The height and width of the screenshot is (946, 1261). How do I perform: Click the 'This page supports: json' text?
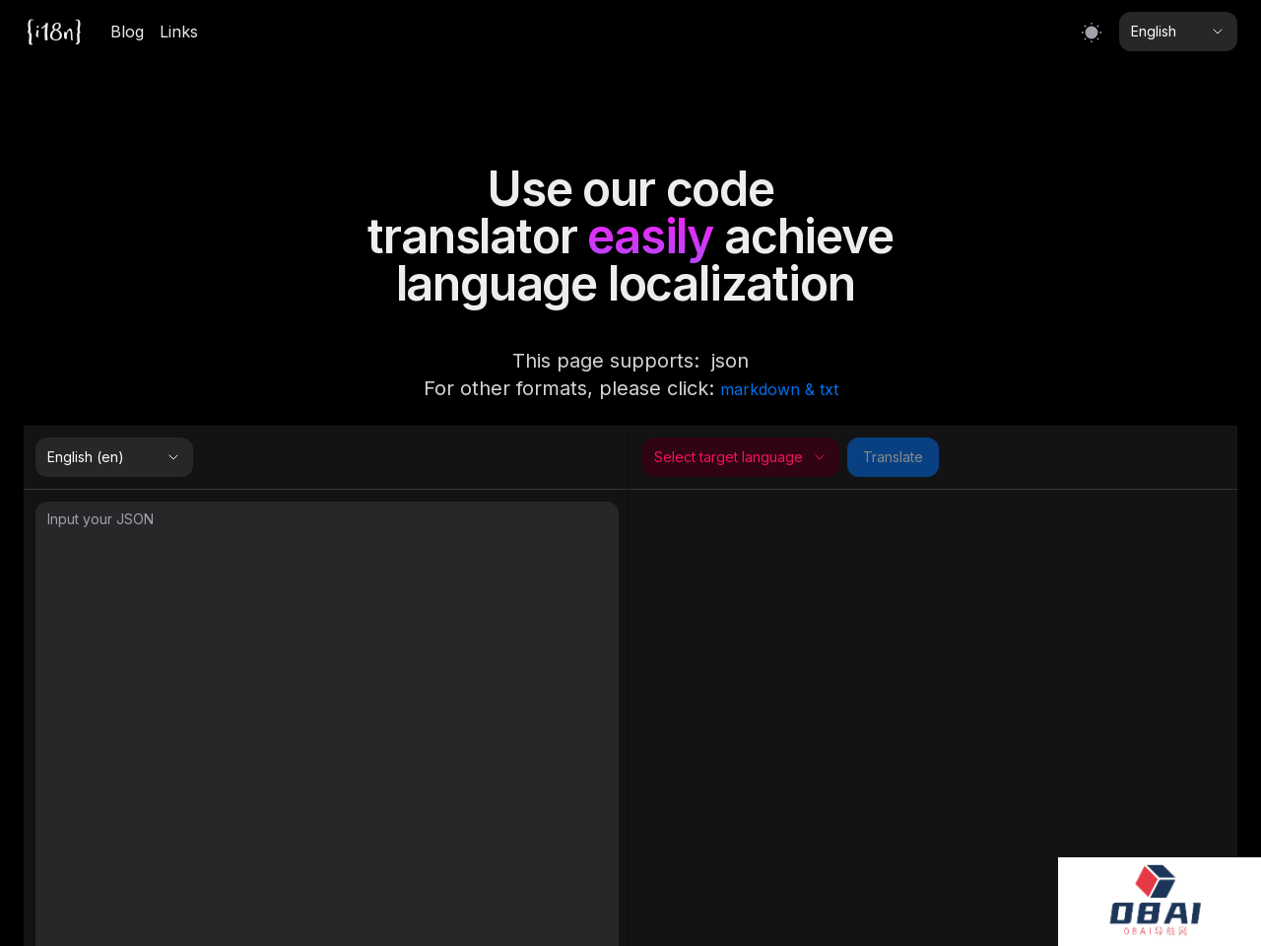[630, 361]
